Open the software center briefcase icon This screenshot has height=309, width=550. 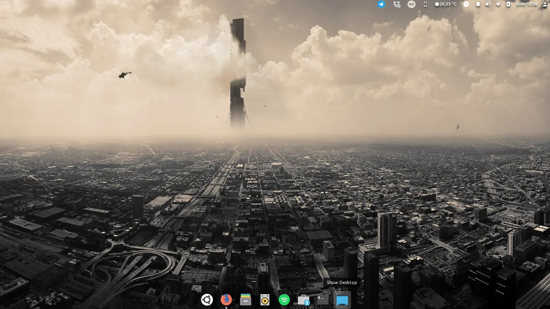click(x=304, y=300)
